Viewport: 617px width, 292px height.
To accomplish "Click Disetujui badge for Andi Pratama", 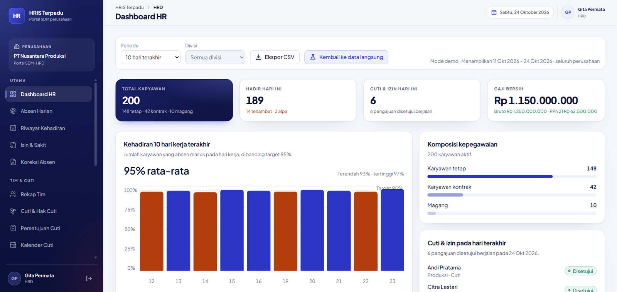I will [x=580, y=271].
